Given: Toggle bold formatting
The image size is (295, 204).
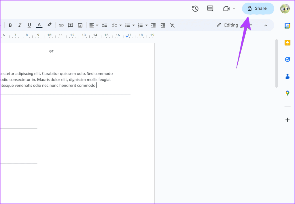Looking at the screenshot, I should point(10,25).
